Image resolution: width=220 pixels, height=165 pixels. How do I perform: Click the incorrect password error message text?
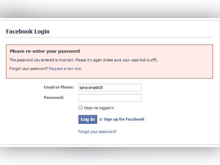point(55,60)
